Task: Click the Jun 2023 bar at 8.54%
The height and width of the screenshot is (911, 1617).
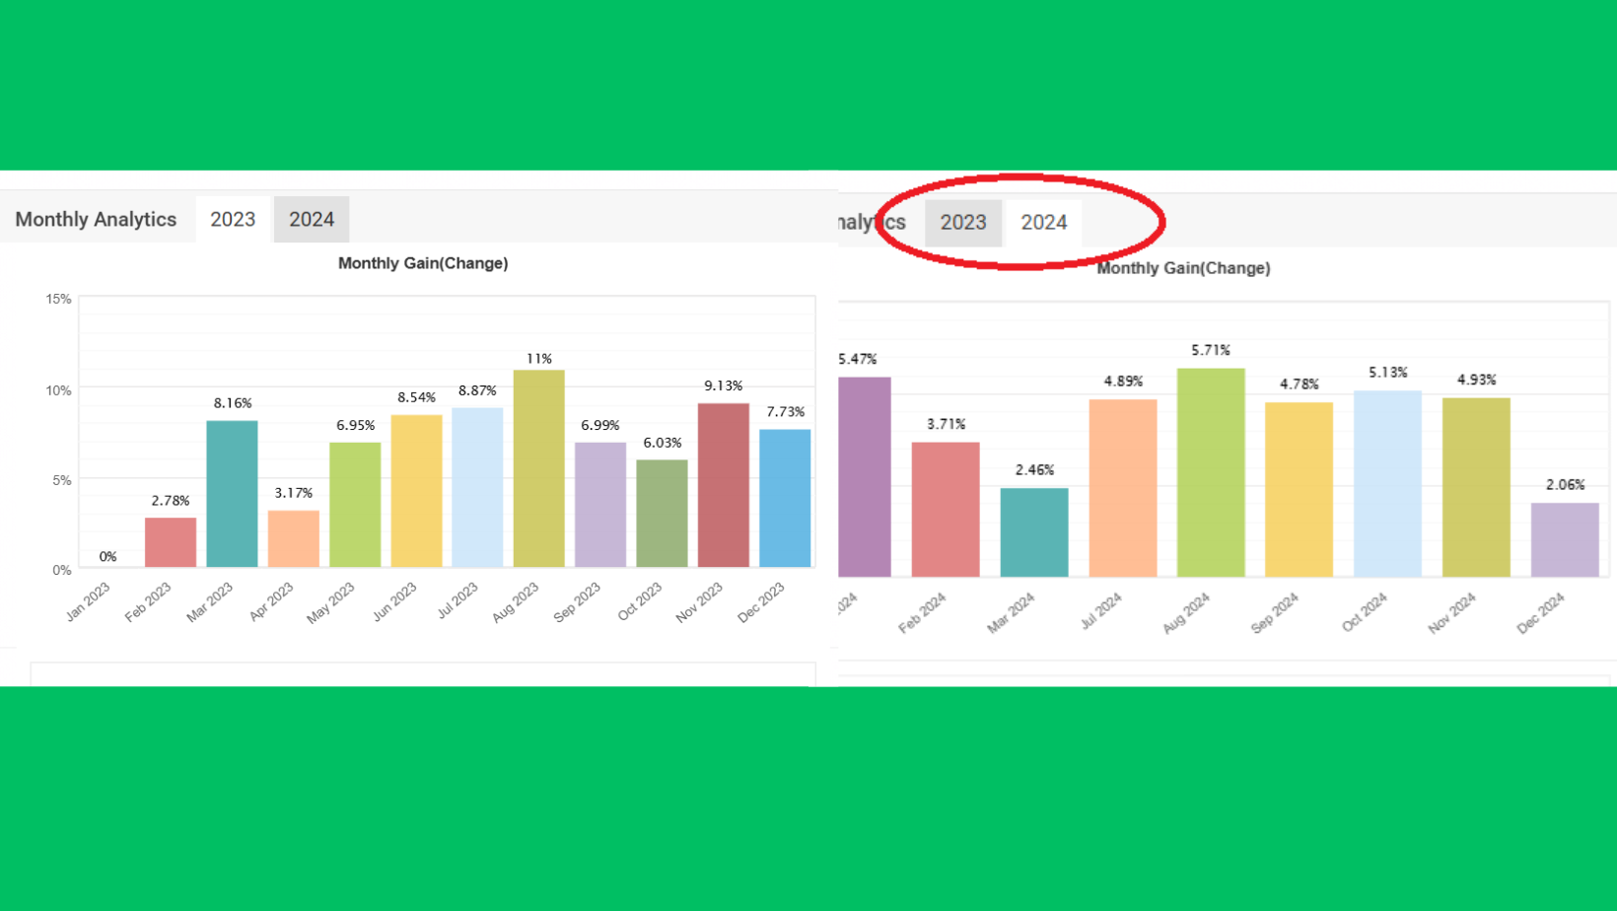Action: (416, 491)
